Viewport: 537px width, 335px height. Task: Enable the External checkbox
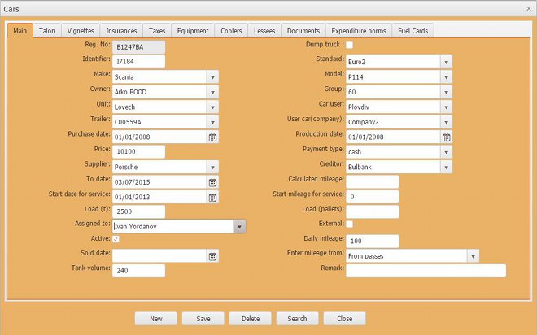[350, 224]
